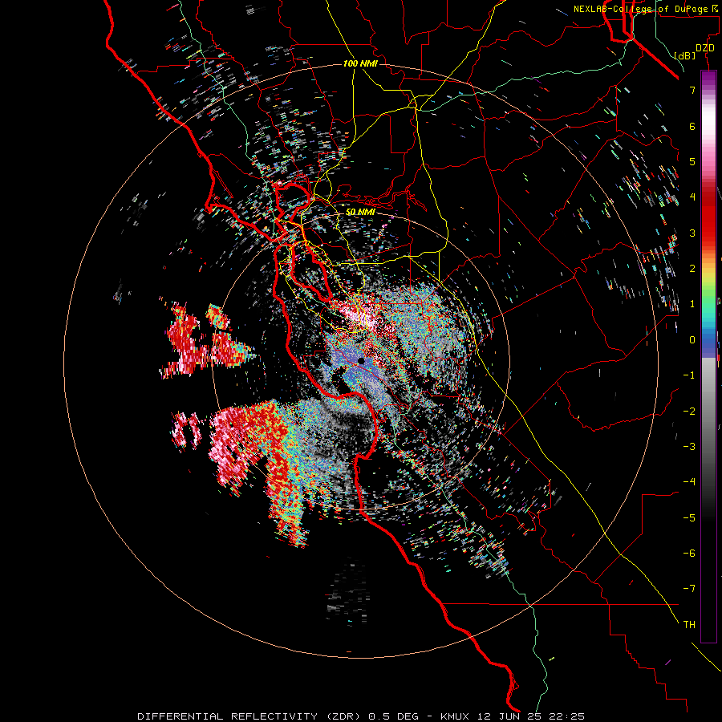Click the TH threshold label on the scale

pyautogui.click(x=689, y=625)
